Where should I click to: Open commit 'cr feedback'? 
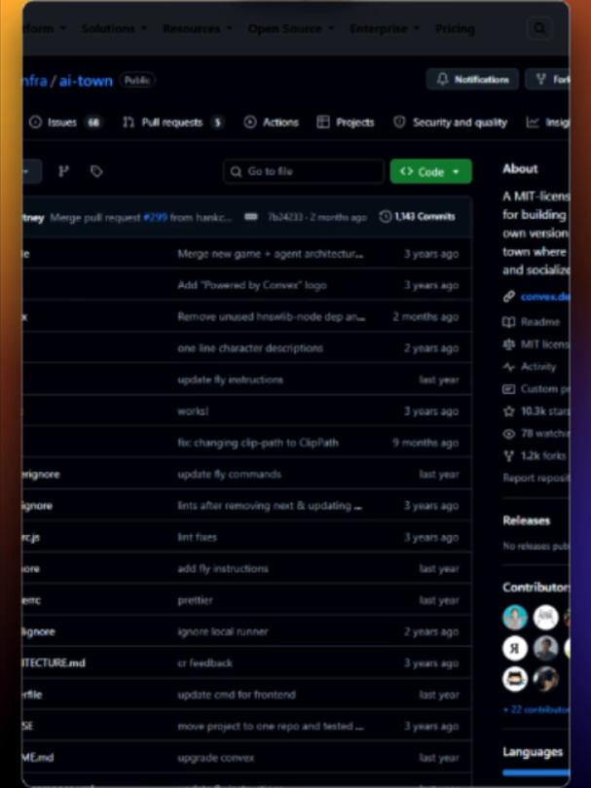(204, 663)
